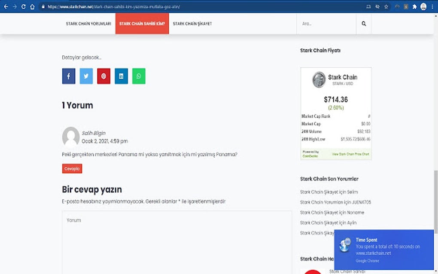Share the article on Twitter
This screenshot has width=438, height=274.
click(86, 76)
